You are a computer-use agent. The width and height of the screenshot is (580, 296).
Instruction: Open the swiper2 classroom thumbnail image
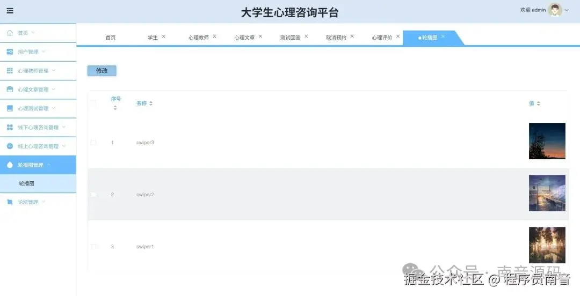coord(547,193)
